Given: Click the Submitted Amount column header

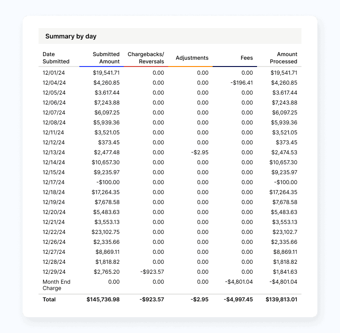Looking at the screenshot, I should (106, 57).
